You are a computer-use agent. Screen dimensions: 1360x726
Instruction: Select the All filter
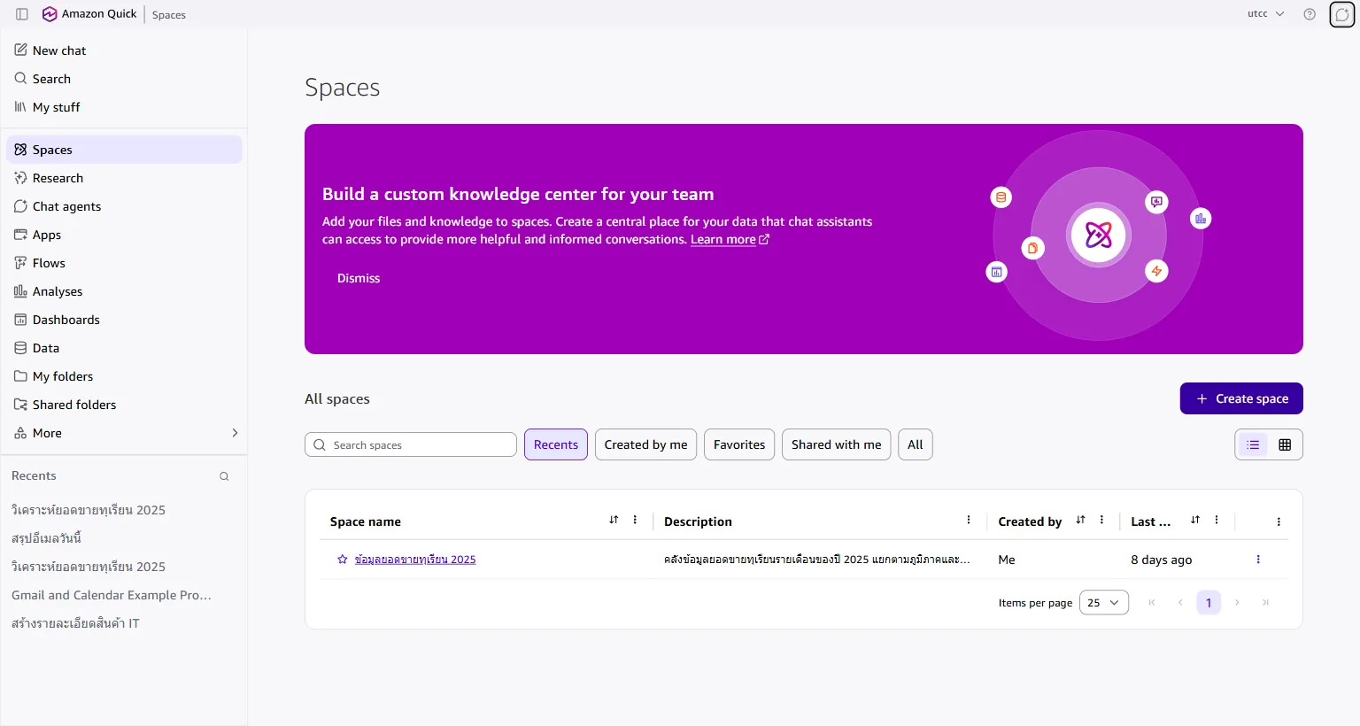click(x=916, y=444)
